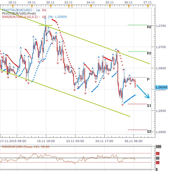
Task: Click the current price tag 1,06045
Action: (x=162, y=88)
